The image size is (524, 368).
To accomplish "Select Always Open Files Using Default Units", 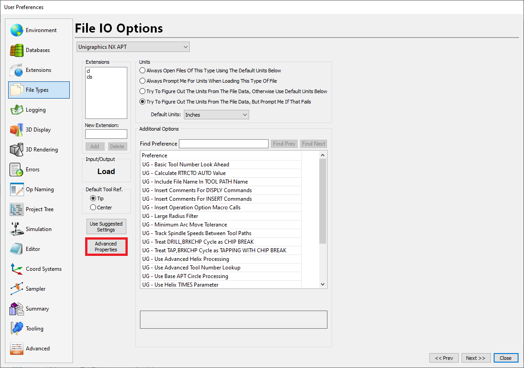I will (x=142, y=71).
